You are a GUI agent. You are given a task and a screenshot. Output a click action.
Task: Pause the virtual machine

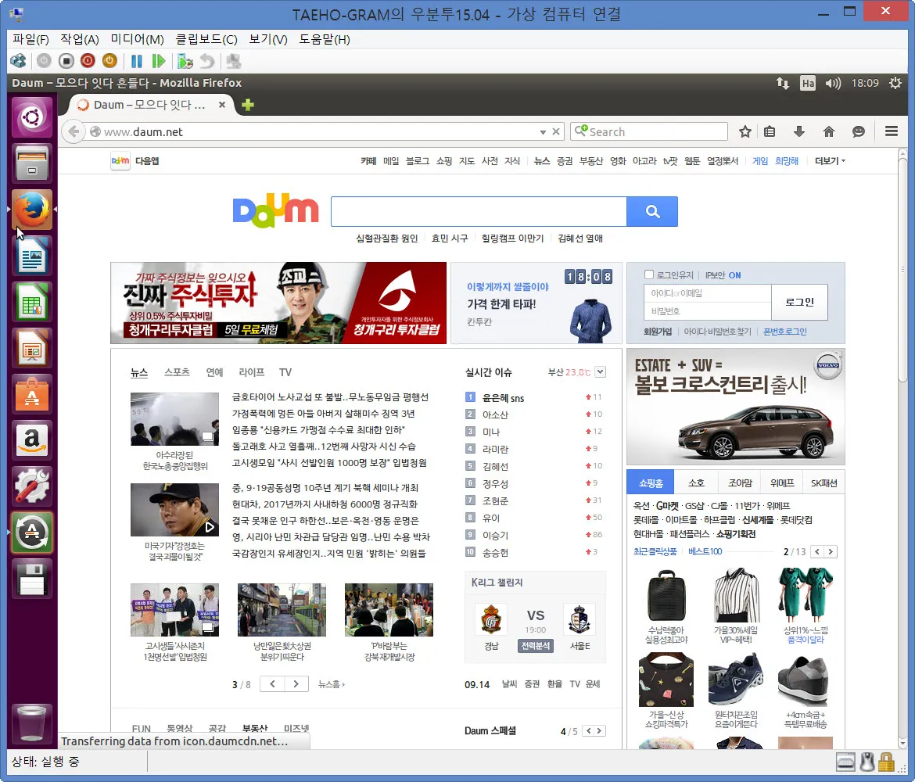pyautogui.click(x=137, y=61)
